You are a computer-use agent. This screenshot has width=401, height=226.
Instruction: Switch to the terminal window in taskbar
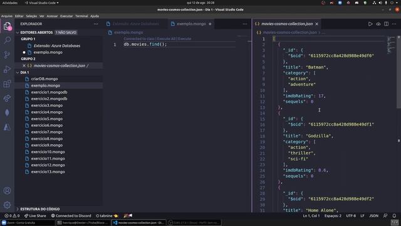(x=83, y=223)
